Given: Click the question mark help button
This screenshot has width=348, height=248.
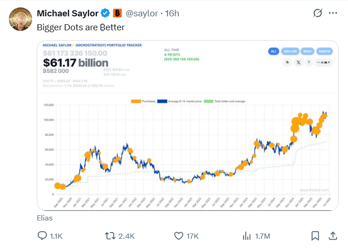Looking at the screenshot, I should point(308,62).
